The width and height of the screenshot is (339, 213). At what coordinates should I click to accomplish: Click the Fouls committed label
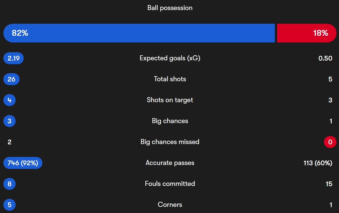pos(170,184)
